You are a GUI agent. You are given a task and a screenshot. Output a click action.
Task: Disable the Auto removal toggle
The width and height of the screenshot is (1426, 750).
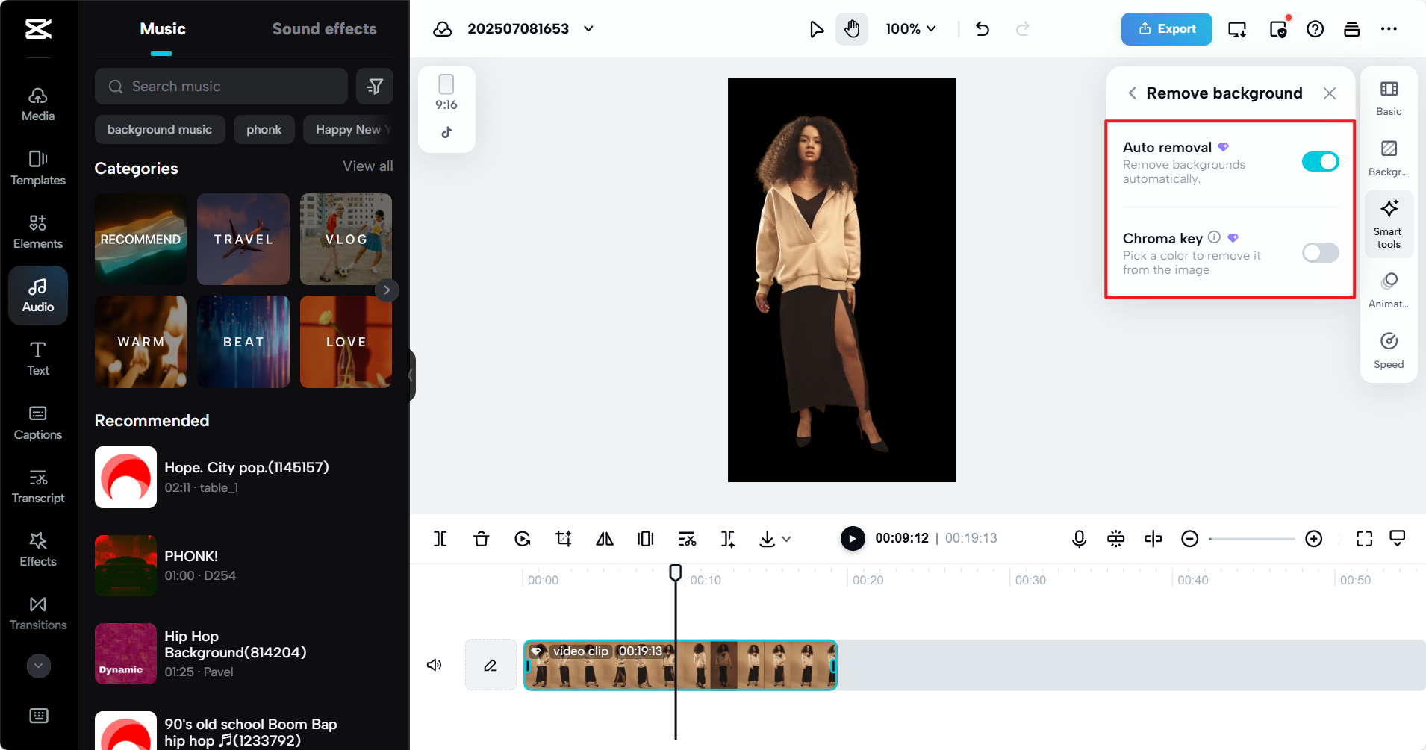pos(1320,162)
